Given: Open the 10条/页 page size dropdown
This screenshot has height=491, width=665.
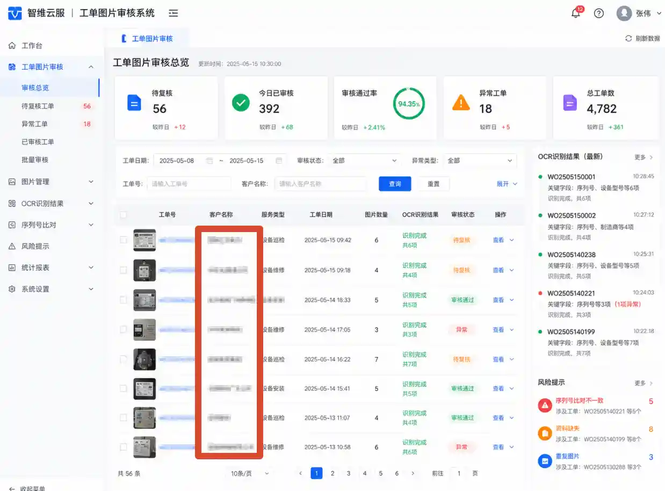Looking at the screenshot, I should (x=250, y=473).
